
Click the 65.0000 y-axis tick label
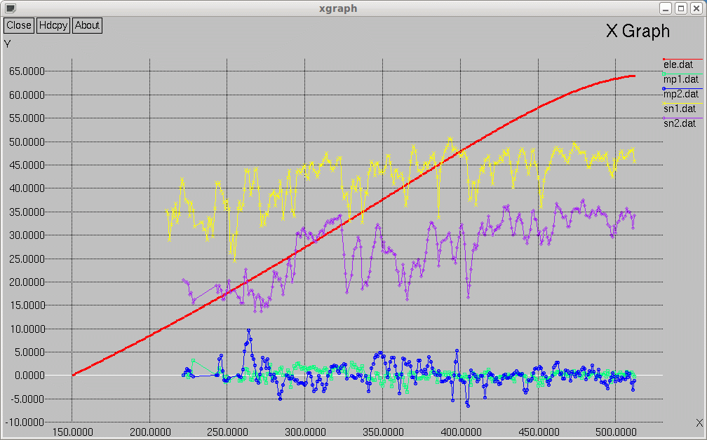27,71
